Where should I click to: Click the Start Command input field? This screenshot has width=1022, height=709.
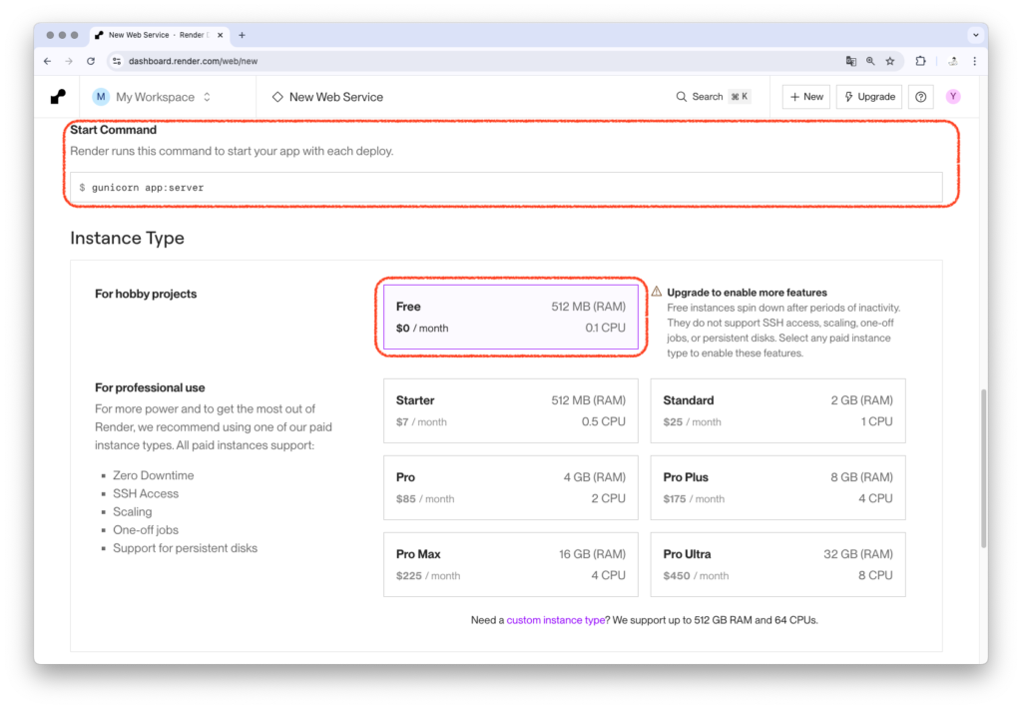(506, 188)
